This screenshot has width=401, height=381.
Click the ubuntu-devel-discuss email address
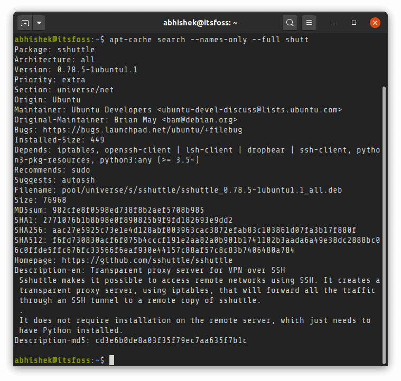pos(249,110)
